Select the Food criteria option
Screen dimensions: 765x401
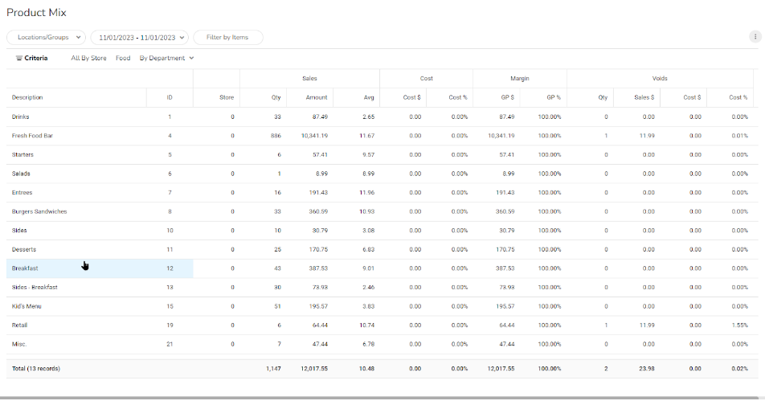coord(122,59)
